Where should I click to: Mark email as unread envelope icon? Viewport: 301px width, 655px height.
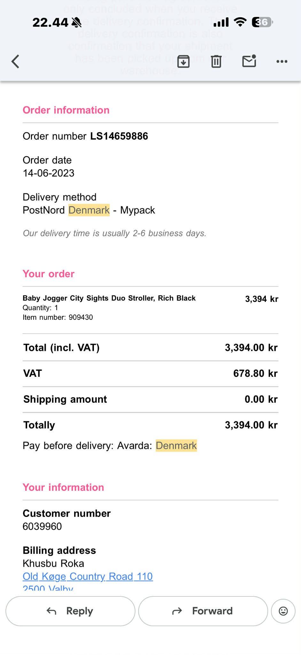[x=249, y=61]
